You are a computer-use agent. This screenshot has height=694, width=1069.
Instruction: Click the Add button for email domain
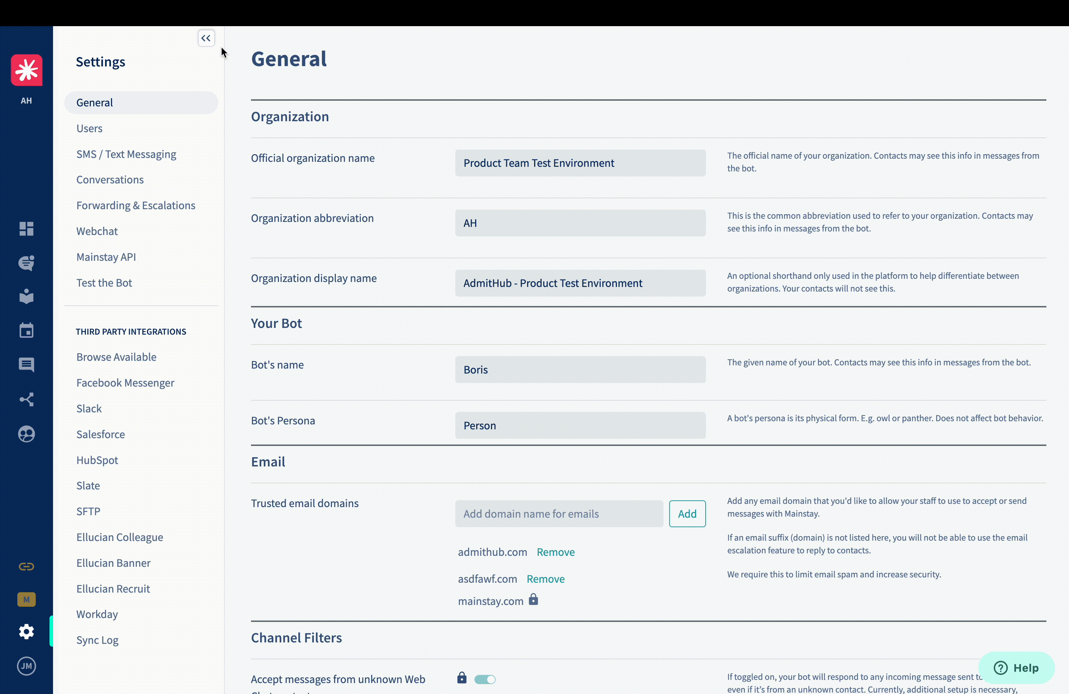point(687,513)
